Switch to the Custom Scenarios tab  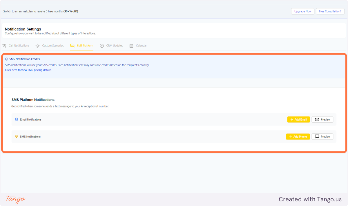point(53,46)
